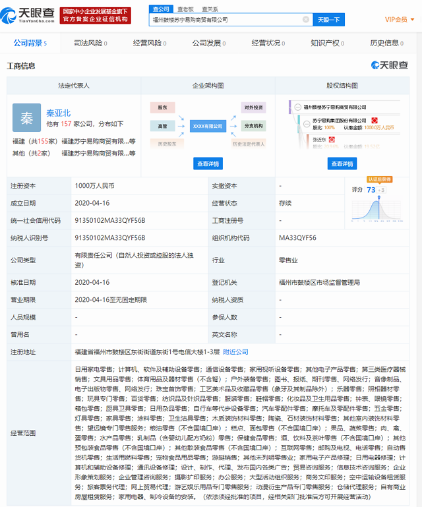Click the 天眼一下 search button
This screenshot has height=507, width=422.
click(x=328, y=20)
